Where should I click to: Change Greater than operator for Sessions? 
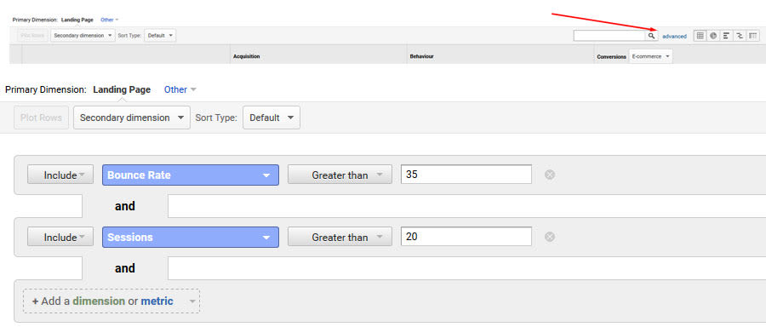coord(340,237)
